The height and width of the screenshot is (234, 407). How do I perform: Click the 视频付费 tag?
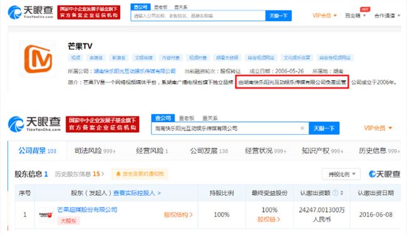point(198,58)
